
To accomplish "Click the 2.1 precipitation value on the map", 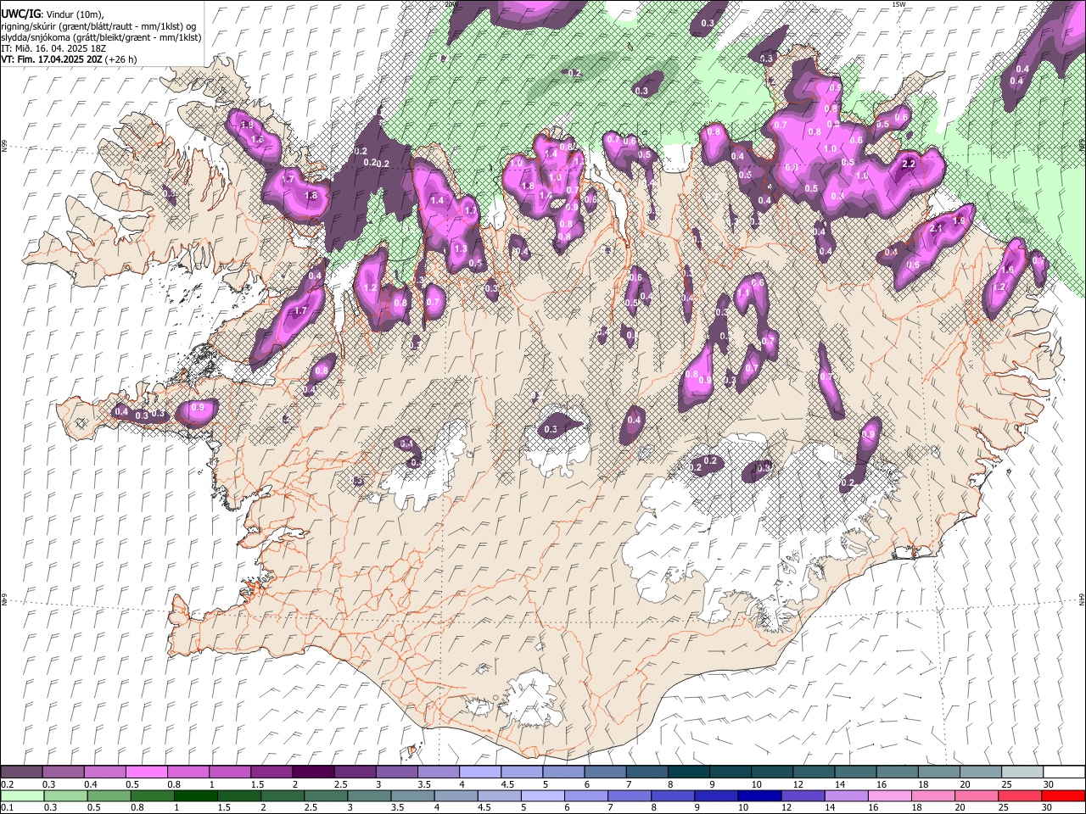I will 937,228.
